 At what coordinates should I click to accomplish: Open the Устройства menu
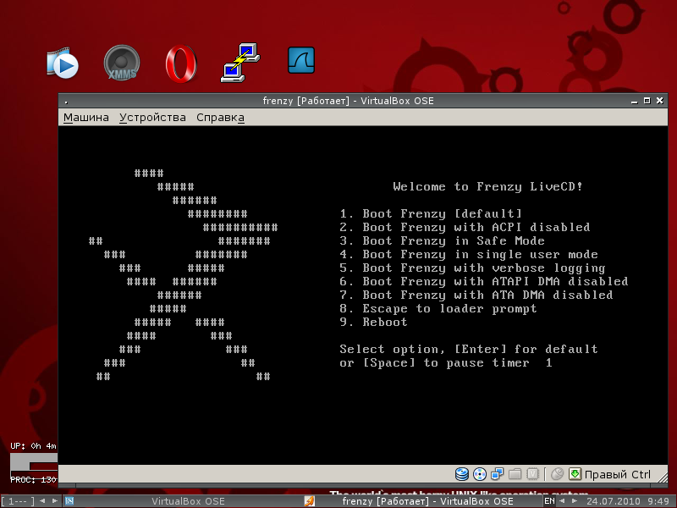[x=152, y=118]
